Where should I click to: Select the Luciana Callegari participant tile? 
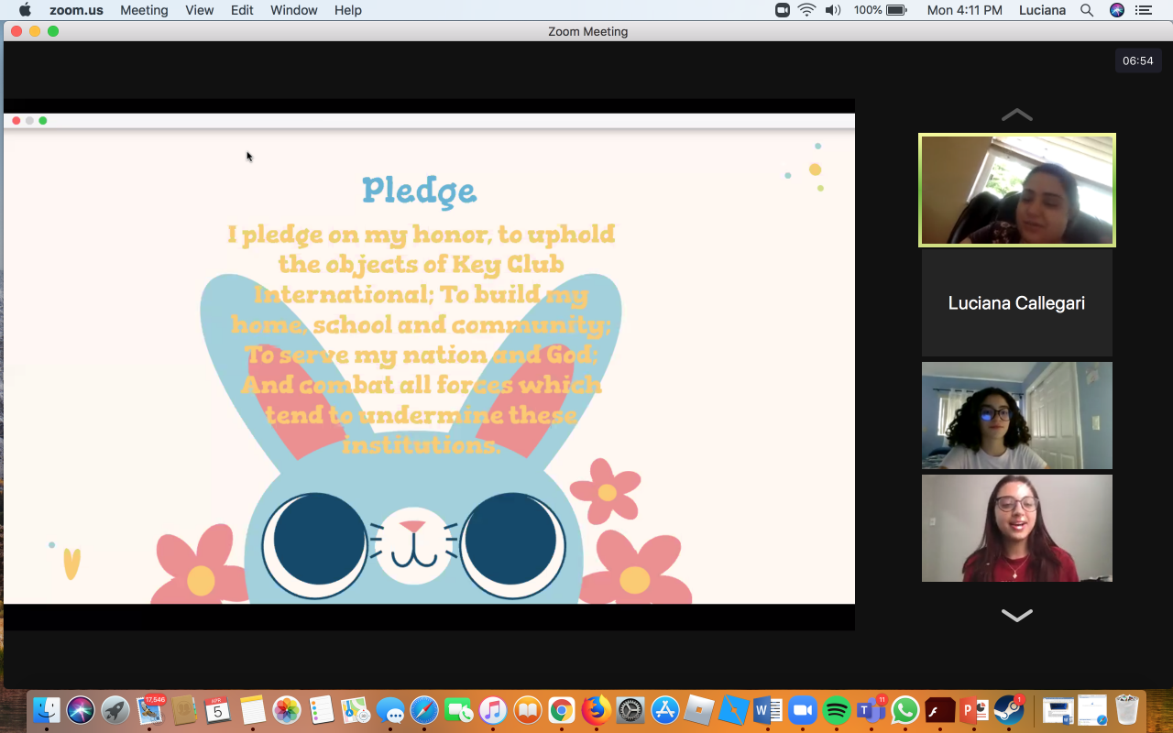pos(1016,303)
